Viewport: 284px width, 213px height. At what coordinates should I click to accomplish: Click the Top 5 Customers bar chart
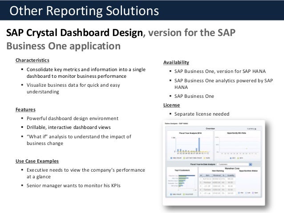coord(182,182)
